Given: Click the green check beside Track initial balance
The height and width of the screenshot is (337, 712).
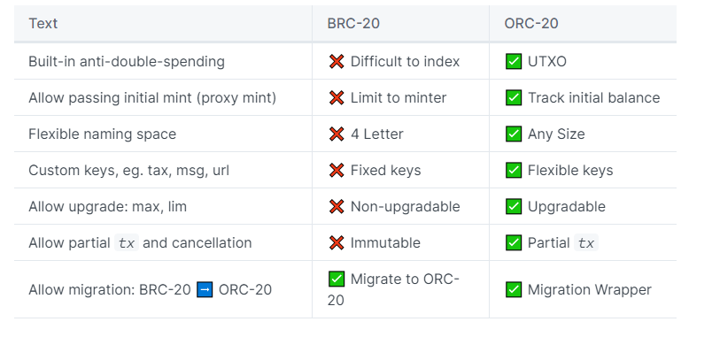Looking at the screenshot, I should pos(514,97).
